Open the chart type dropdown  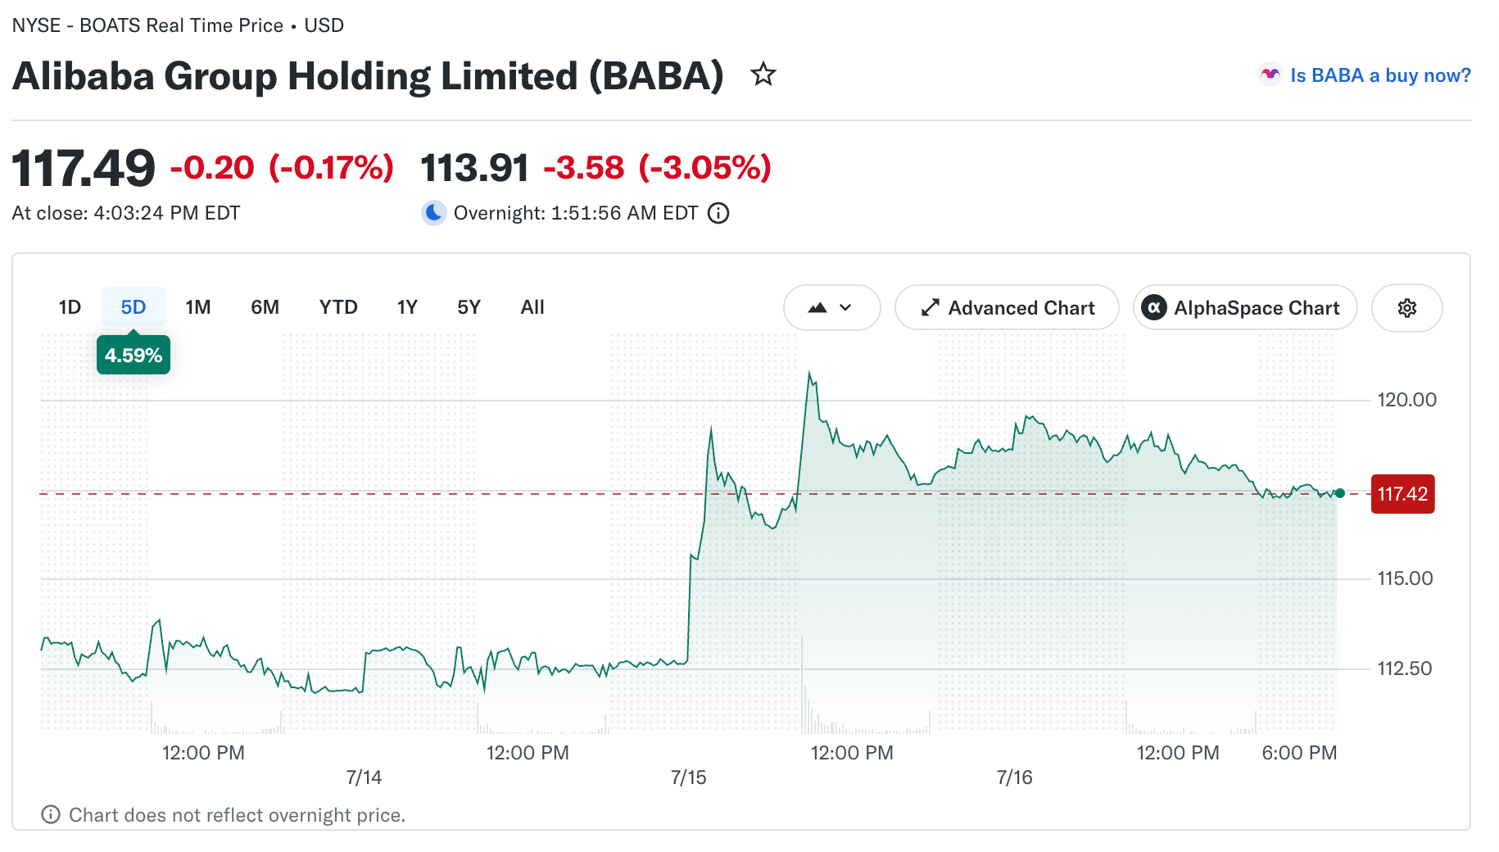831,308
